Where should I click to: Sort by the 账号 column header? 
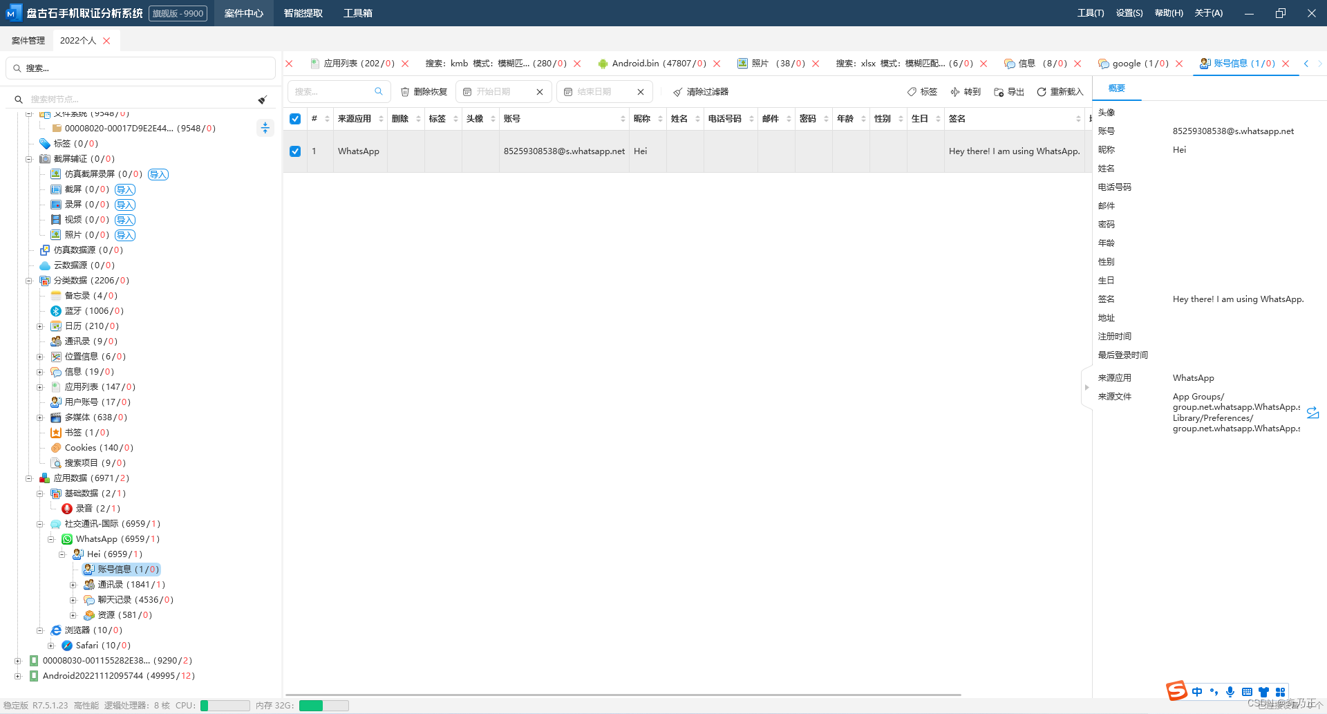coord(564,119)
